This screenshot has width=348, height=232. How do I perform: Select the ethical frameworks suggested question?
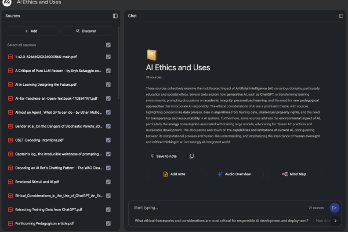[x=222, y=220]
